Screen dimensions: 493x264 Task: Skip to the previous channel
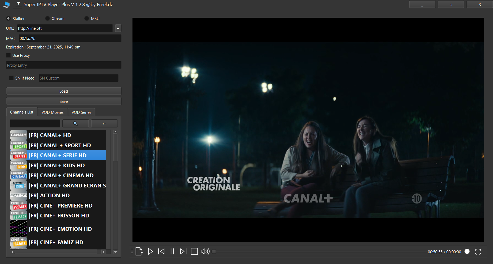[161, 251]
